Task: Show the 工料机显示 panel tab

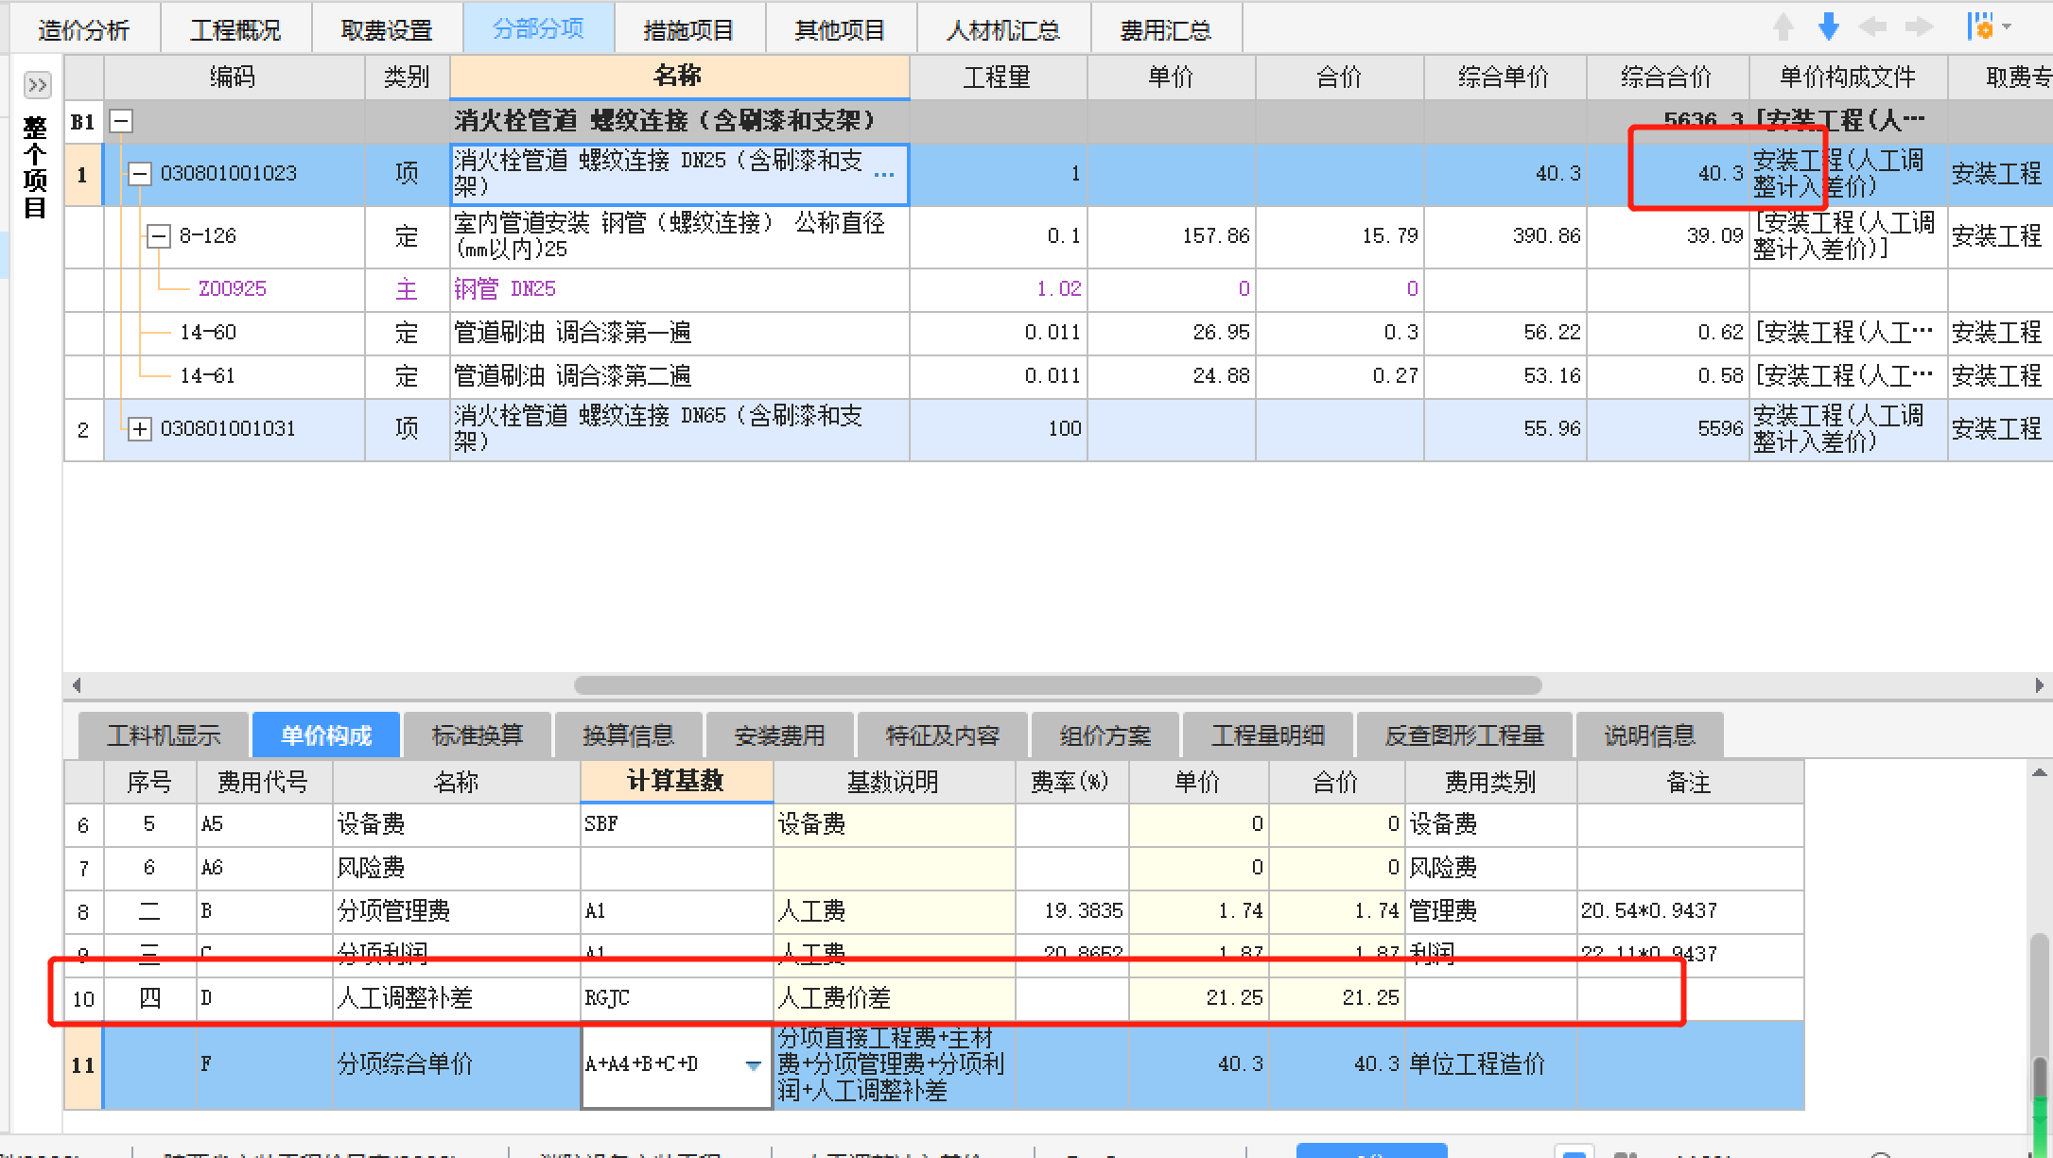Action: tap(164, 735)
